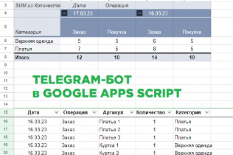Click the 'SUM из Количество' cell
The height and width of the screenshot is (155, 233).
click(x=37, y=5)
